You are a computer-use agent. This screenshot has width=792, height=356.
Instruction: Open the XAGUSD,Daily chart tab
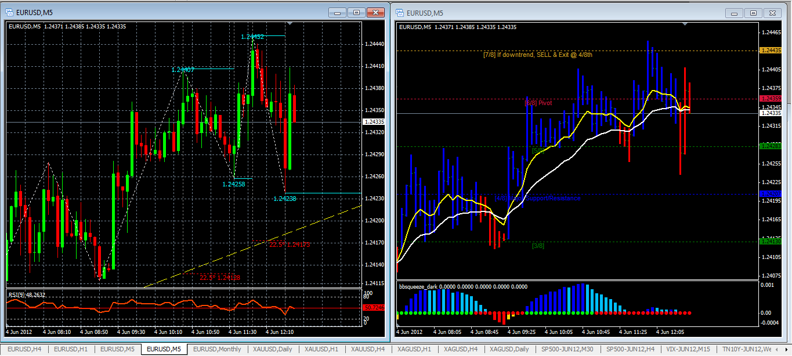pos(509,349)
